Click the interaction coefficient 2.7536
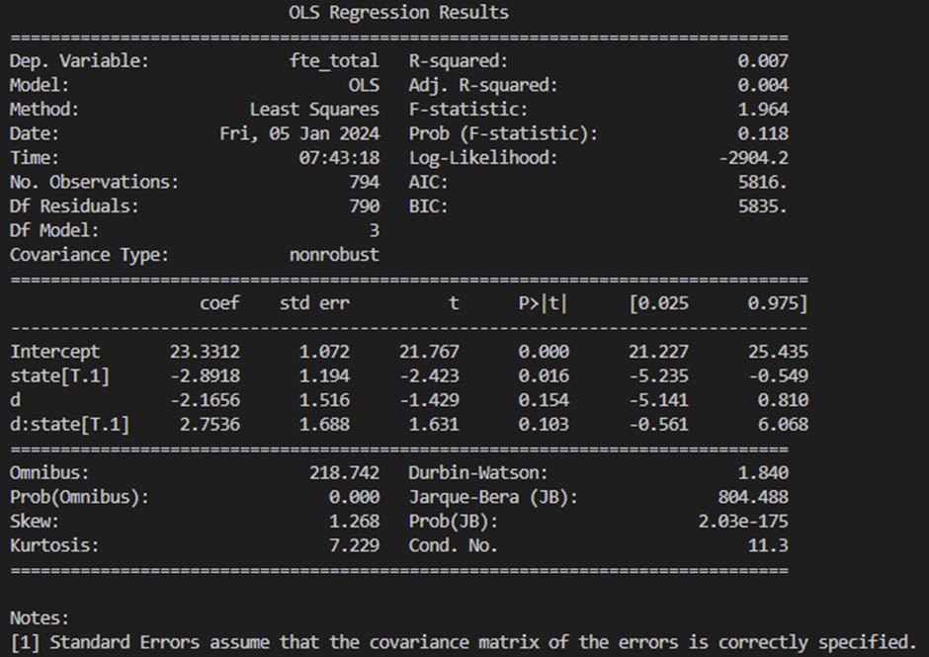Screen dimensions: 929x657 [210, 425]
